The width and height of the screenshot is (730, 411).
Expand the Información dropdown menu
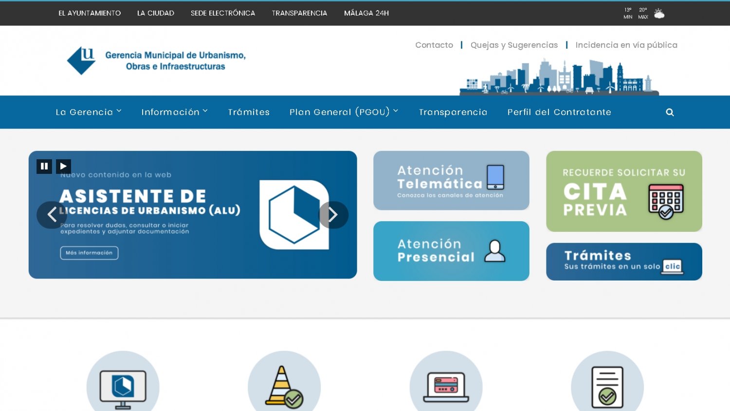tap(175, 112)
